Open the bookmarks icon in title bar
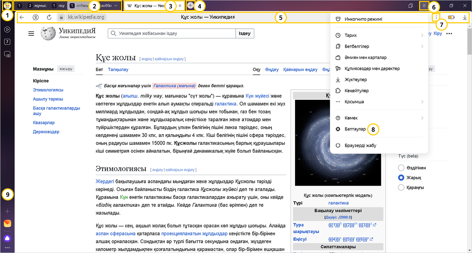 coord(410,6)
